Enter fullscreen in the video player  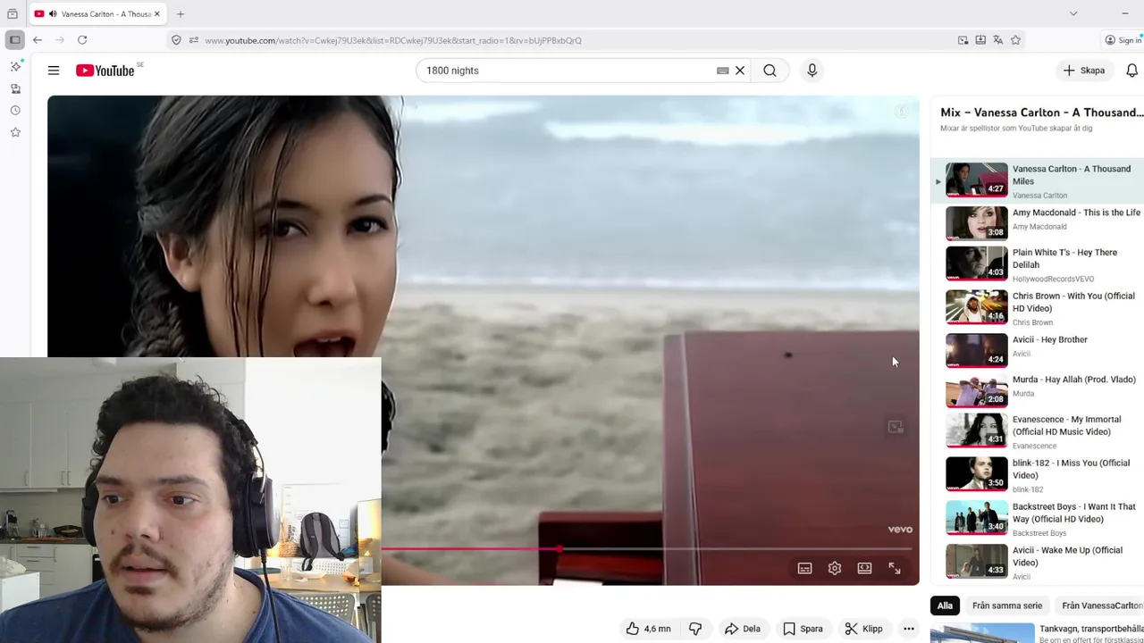coord(895,568)
